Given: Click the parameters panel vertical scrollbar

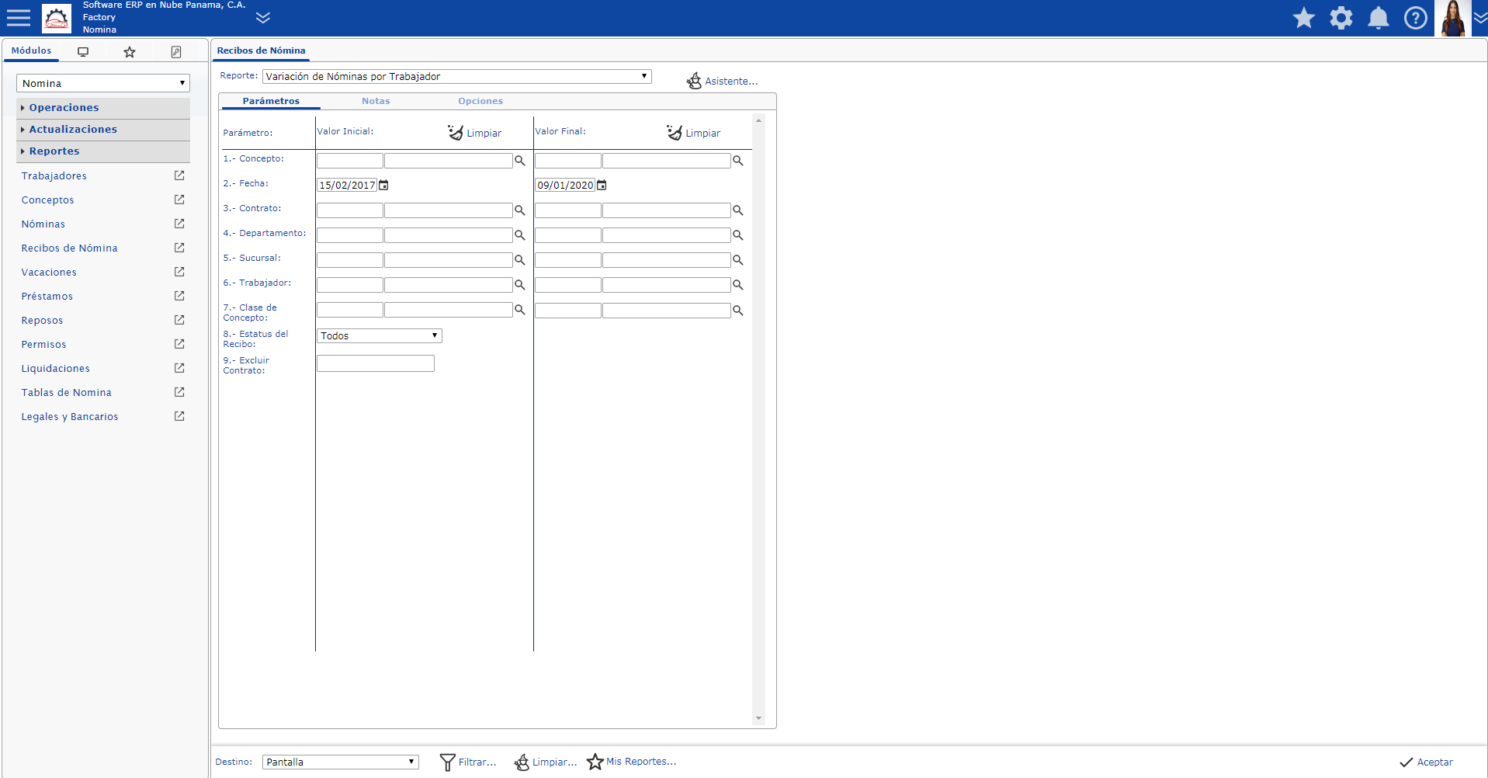Looking at the screenshot, I should (758, 419).
